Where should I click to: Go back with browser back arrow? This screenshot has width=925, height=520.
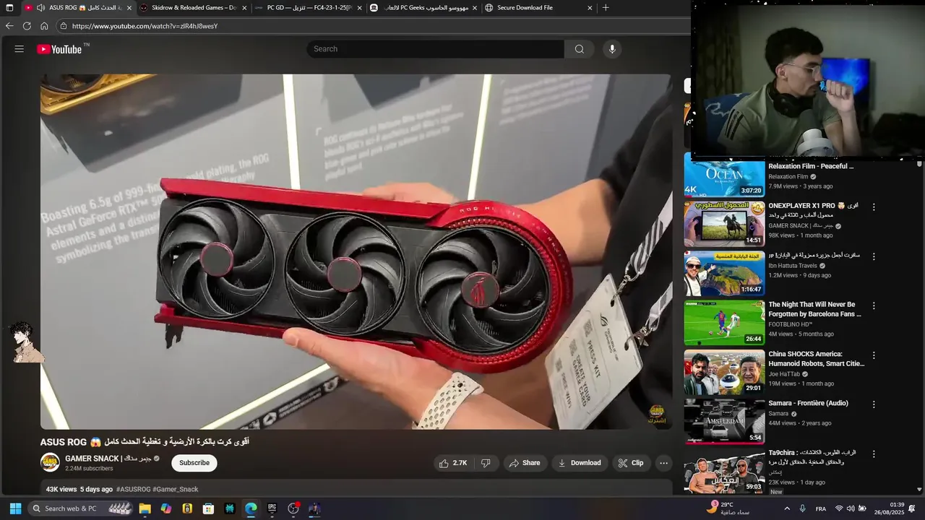tap(9, 26)
